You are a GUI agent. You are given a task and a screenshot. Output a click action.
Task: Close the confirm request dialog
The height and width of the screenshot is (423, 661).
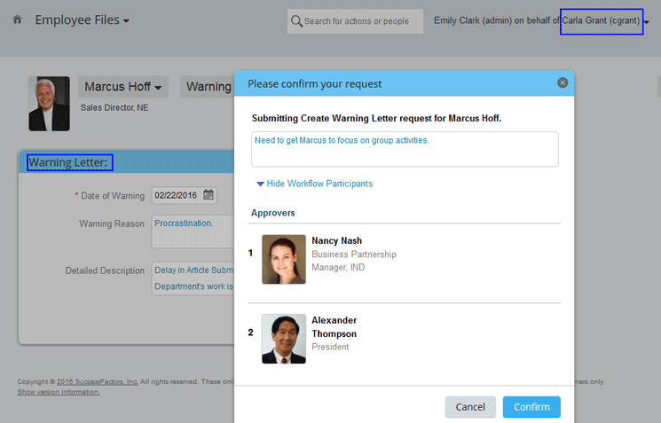[x=562, y=83]
